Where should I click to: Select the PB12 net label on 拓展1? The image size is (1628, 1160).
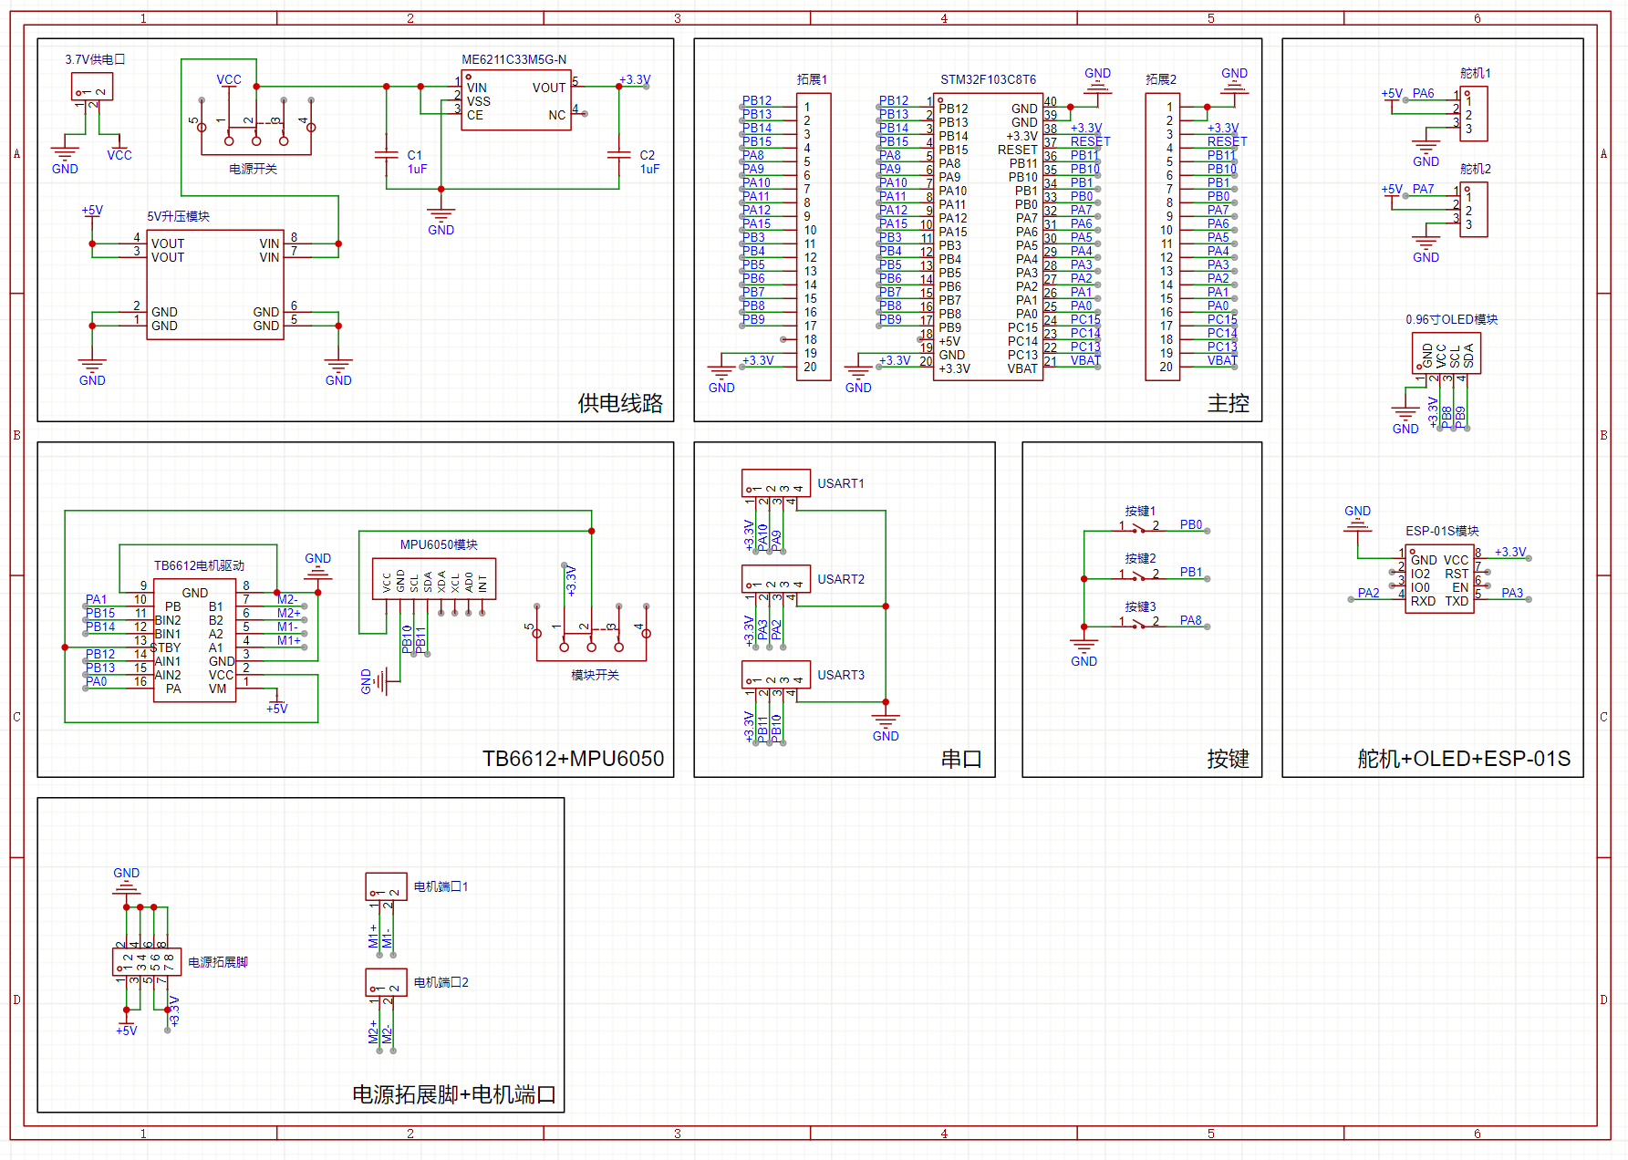pos(757,101)
